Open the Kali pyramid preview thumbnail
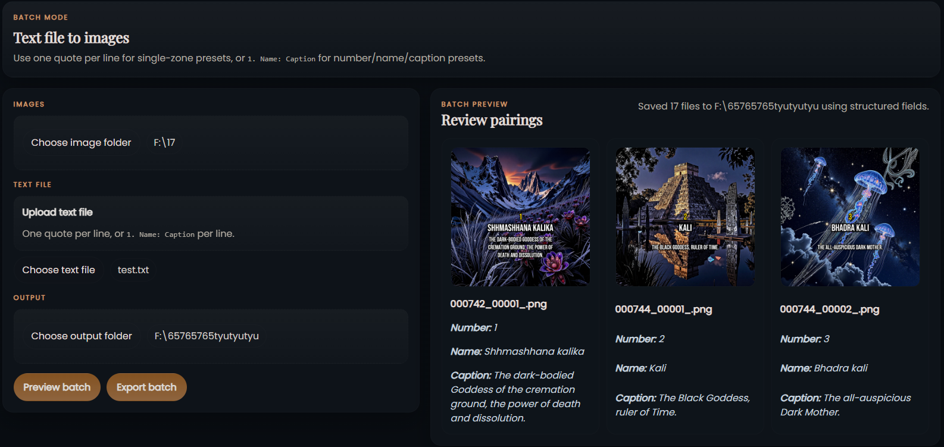The image size is (944, 447). click(685, 217)
